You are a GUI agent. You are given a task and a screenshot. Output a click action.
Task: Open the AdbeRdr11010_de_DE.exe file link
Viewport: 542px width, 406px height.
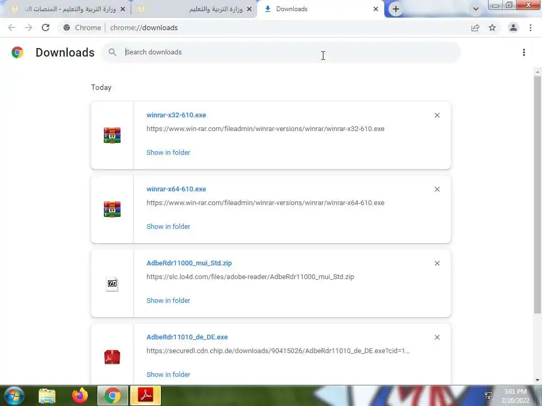187,337
